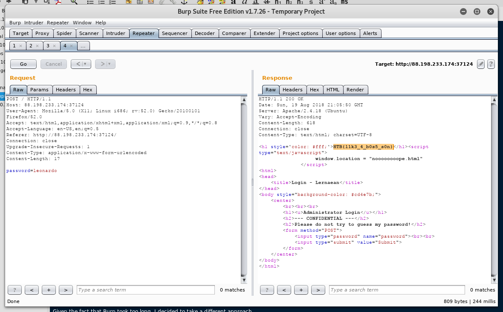503x312 pixels.
Task: Open the history forward dropdown arrow
Action: [110, 64]
